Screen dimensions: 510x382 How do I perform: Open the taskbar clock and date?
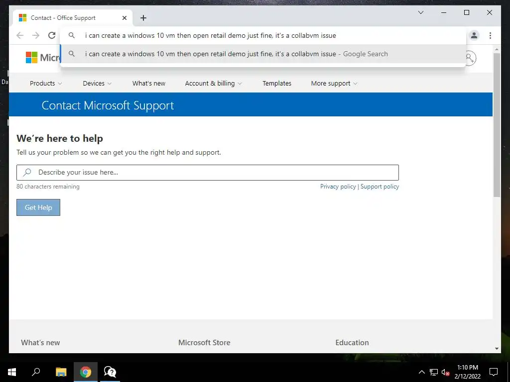point(467,372)
